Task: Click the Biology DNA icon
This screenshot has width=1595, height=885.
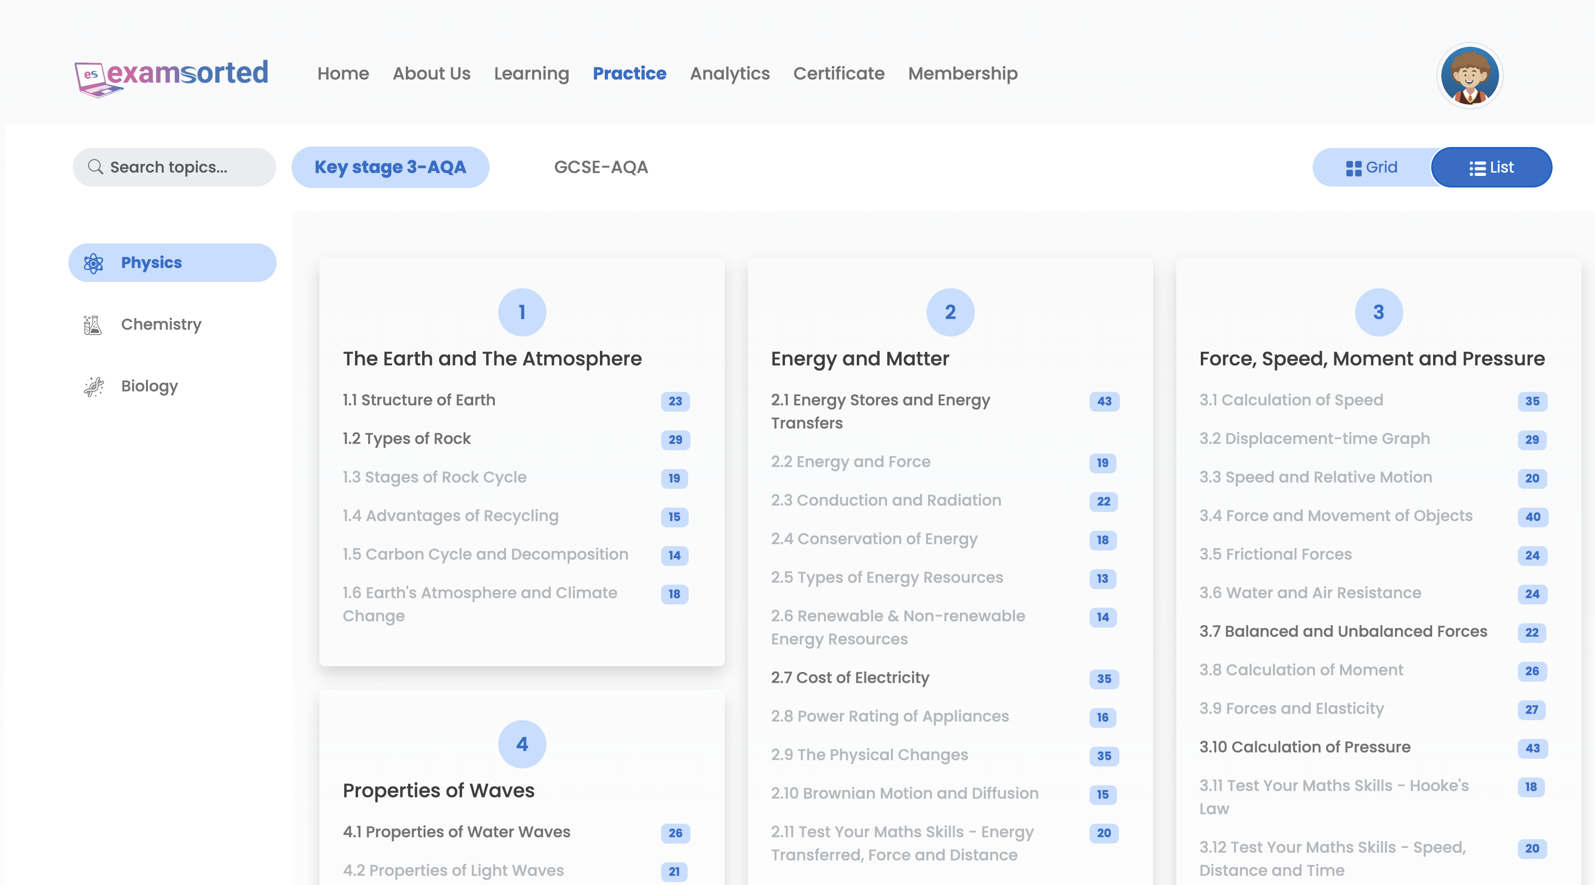Action: coord(93,387)
